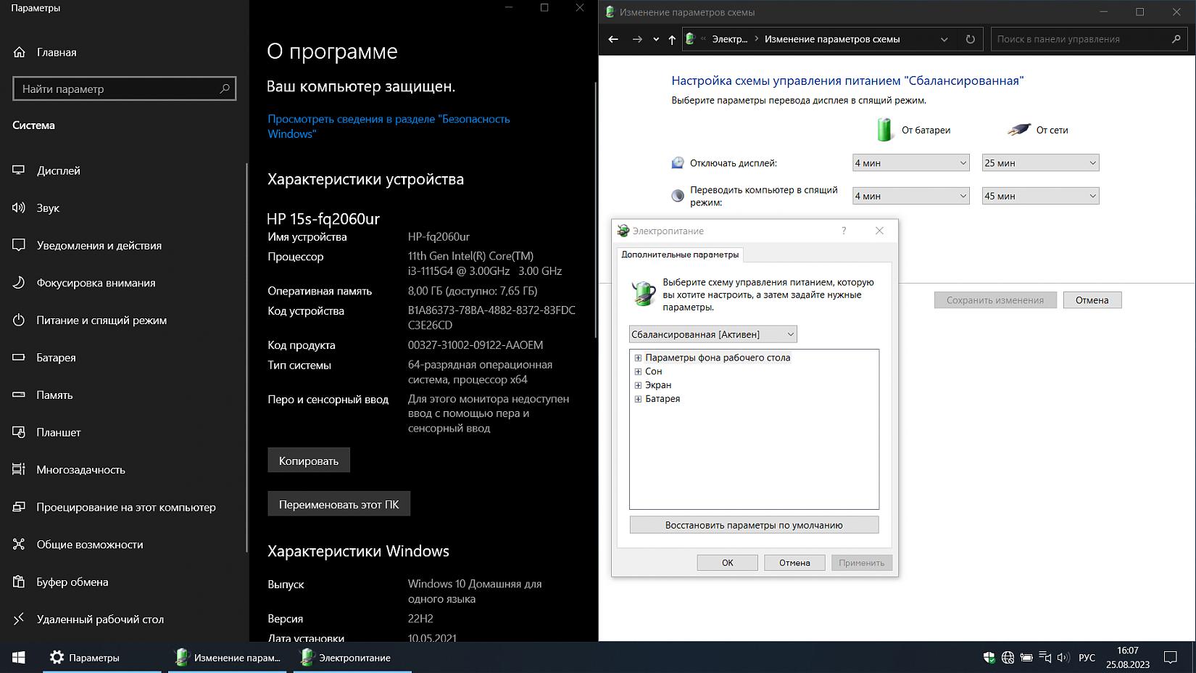Open Главная home icon in Settings

tap(19, 52)
